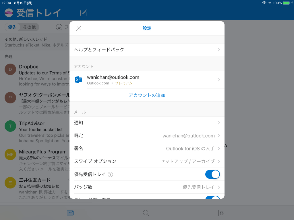Tap the MileagePlus avatar MP
The height and width of the screenshot is (220, 294).
[x=10, y=154]
